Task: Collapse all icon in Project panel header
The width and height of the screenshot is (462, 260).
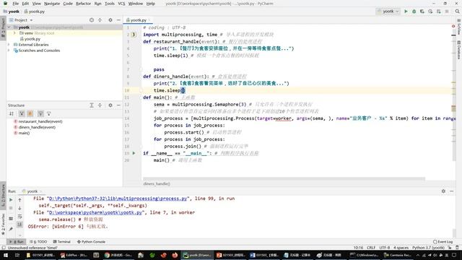Action: coord(100,20)
